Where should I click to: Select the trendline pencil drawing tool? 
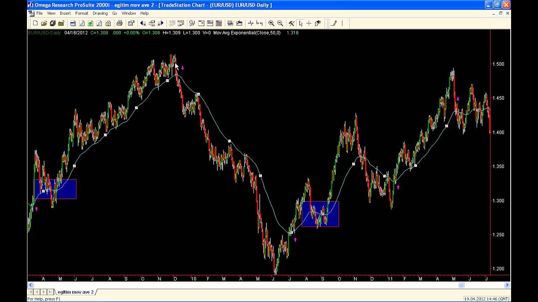tap(334, 23)
